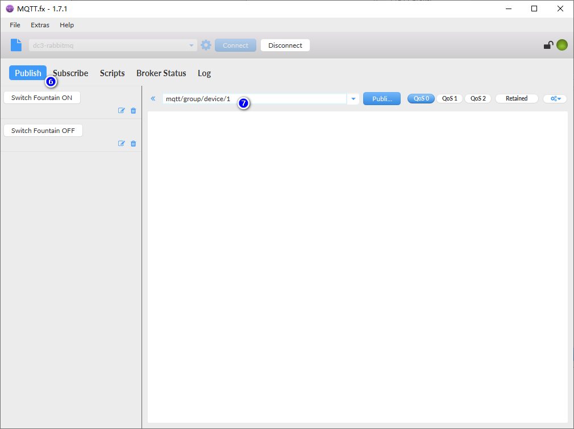Delete the Switch Fountain ON entry

[x=134, y=111]
